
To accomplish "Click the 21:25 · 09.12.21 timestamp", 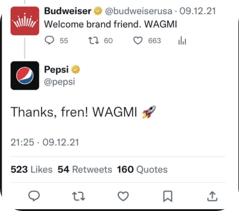I will click(45, 142).
